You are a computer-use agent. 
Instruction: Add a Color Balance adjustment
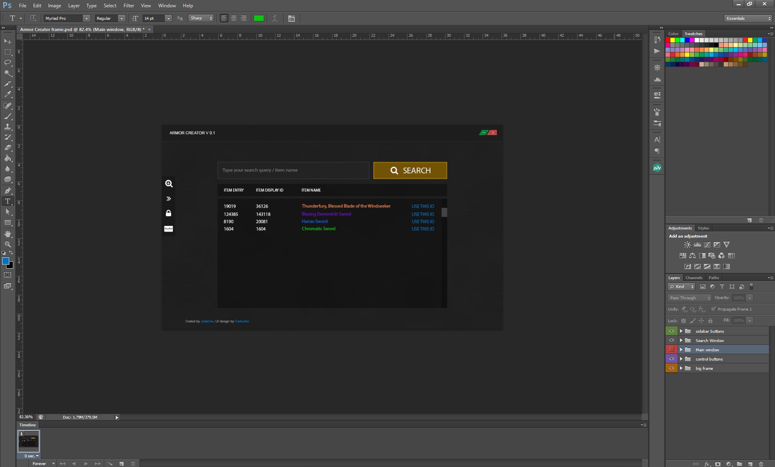pyautogui.click(x=692, y=255)
